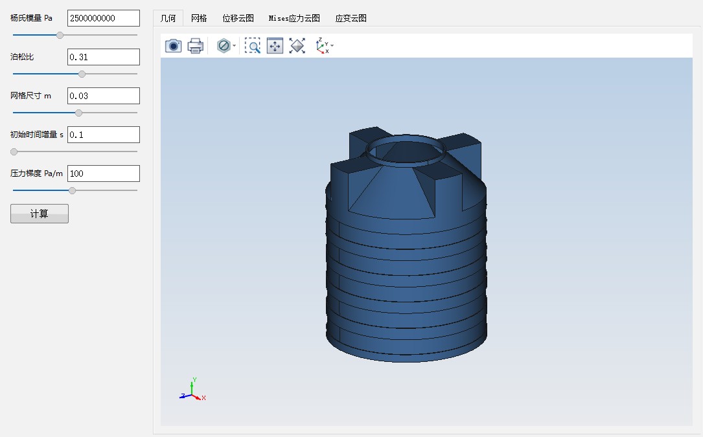Screen dimensions: 703x437
Task: Click the XYZ axis view icon
Action: [323, 46]
